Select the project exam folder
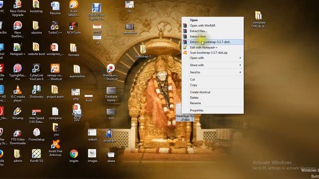Screen dimensions: 319x179 point(55,91)
